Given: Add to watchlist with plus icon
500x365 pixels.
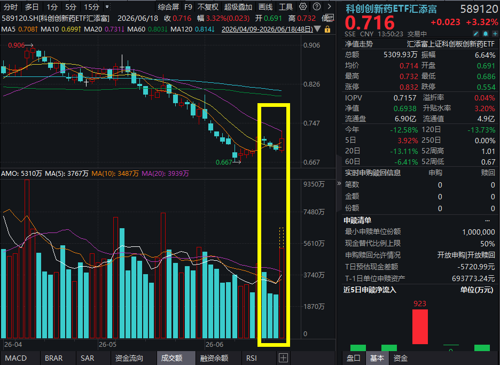Looking at the screenshot, I should (x=495, y=34).
